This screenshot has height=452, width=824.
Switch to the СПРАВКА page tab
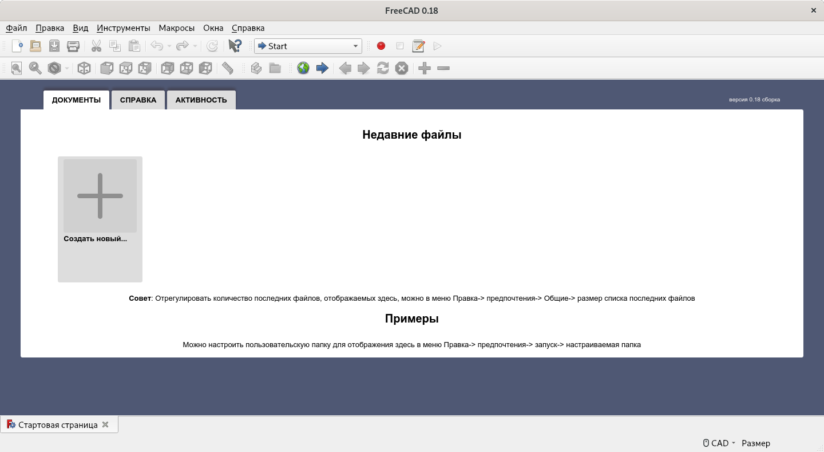coord(138,100)
